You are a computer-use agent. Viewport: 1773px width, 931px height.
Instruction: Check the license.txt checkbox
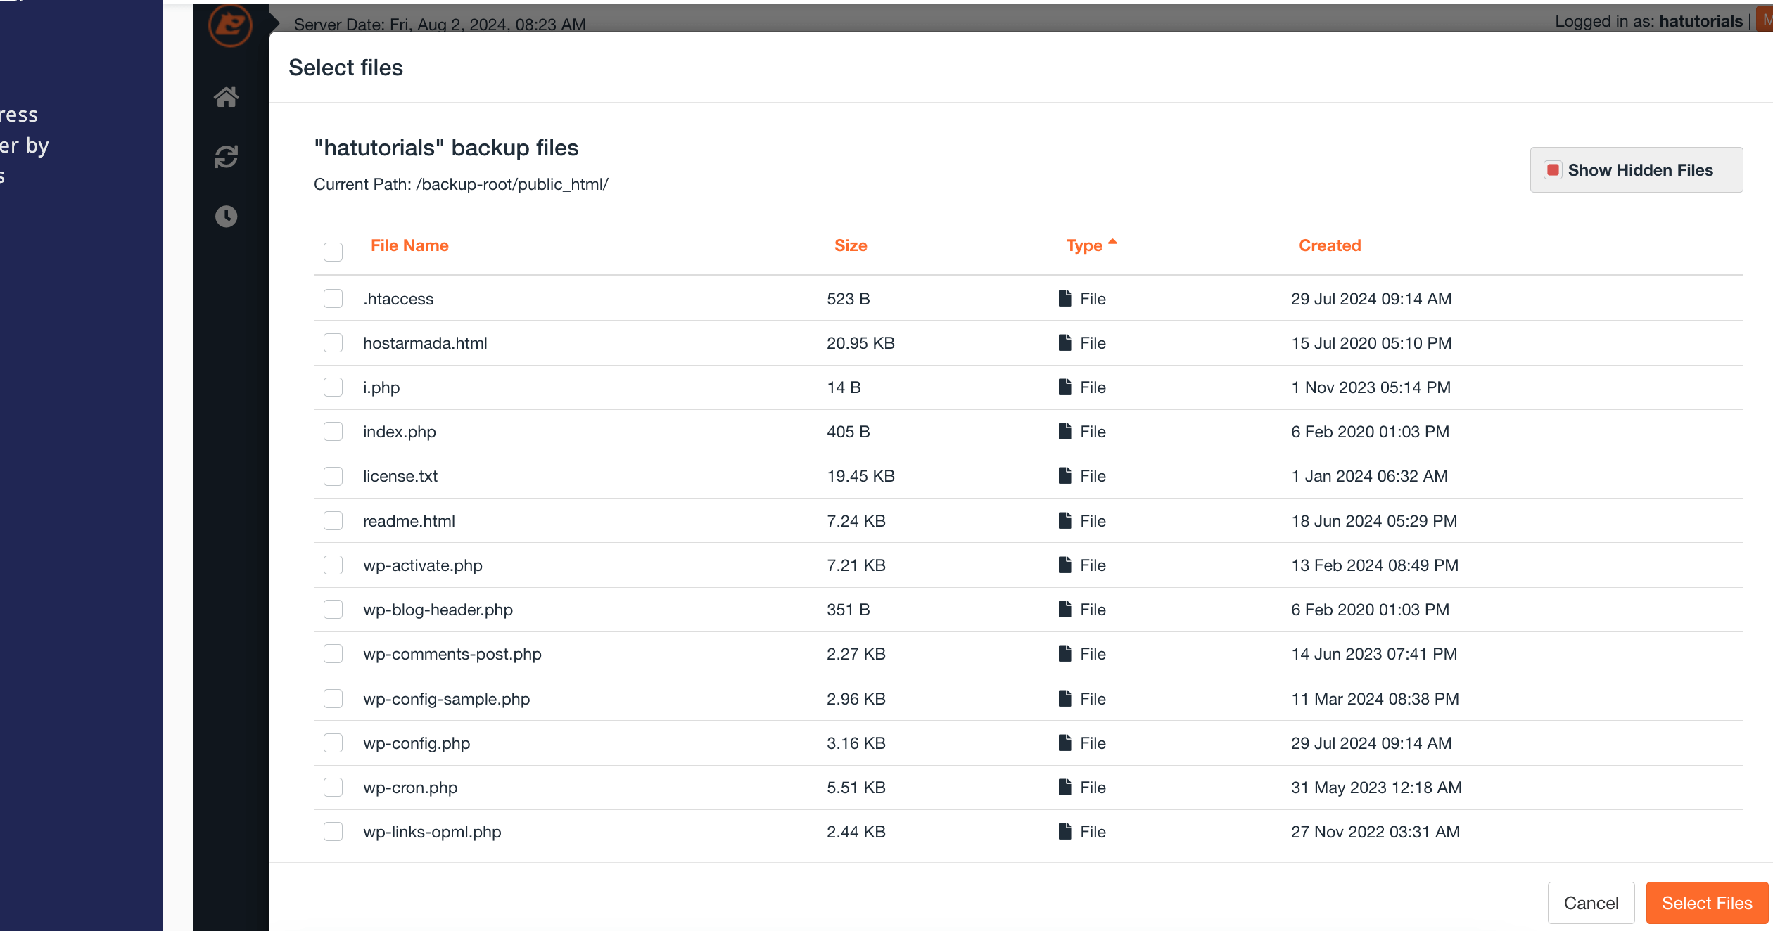click(x=333, y=476)
